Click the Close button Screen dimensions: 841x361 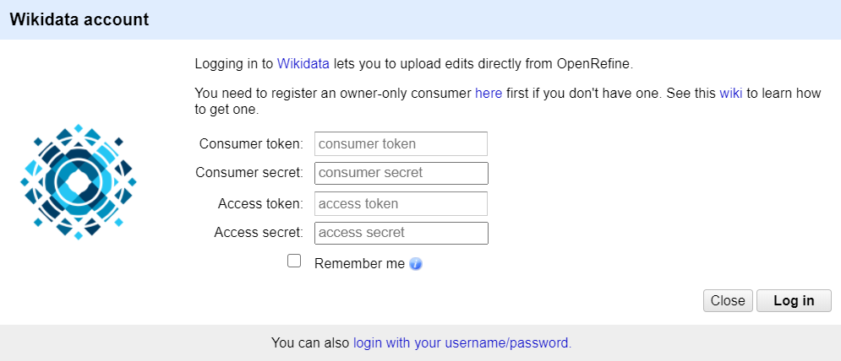click(x=728, y=301)
